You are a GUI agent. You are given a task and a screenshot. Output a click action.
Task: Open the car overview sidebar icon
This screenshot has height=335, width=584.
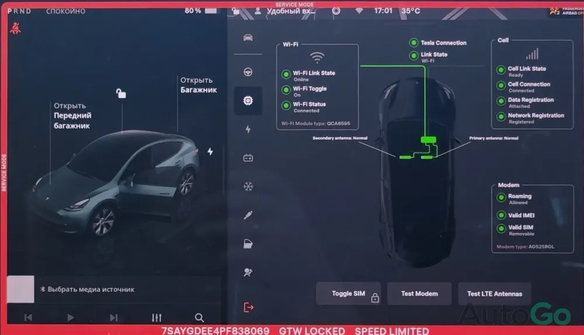click(x=248, y=37)
